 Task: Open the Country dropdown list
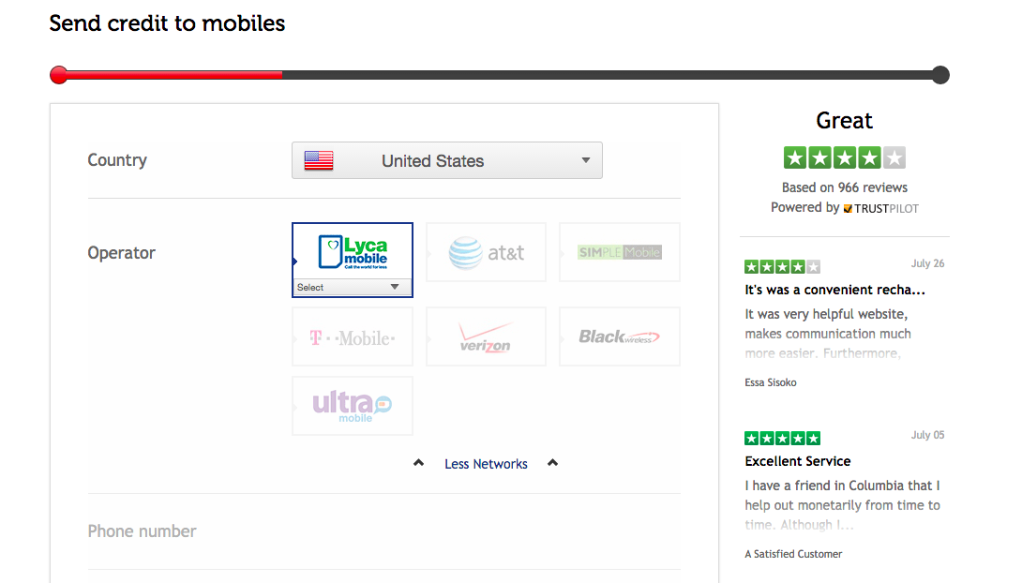(x=447, y=160)
